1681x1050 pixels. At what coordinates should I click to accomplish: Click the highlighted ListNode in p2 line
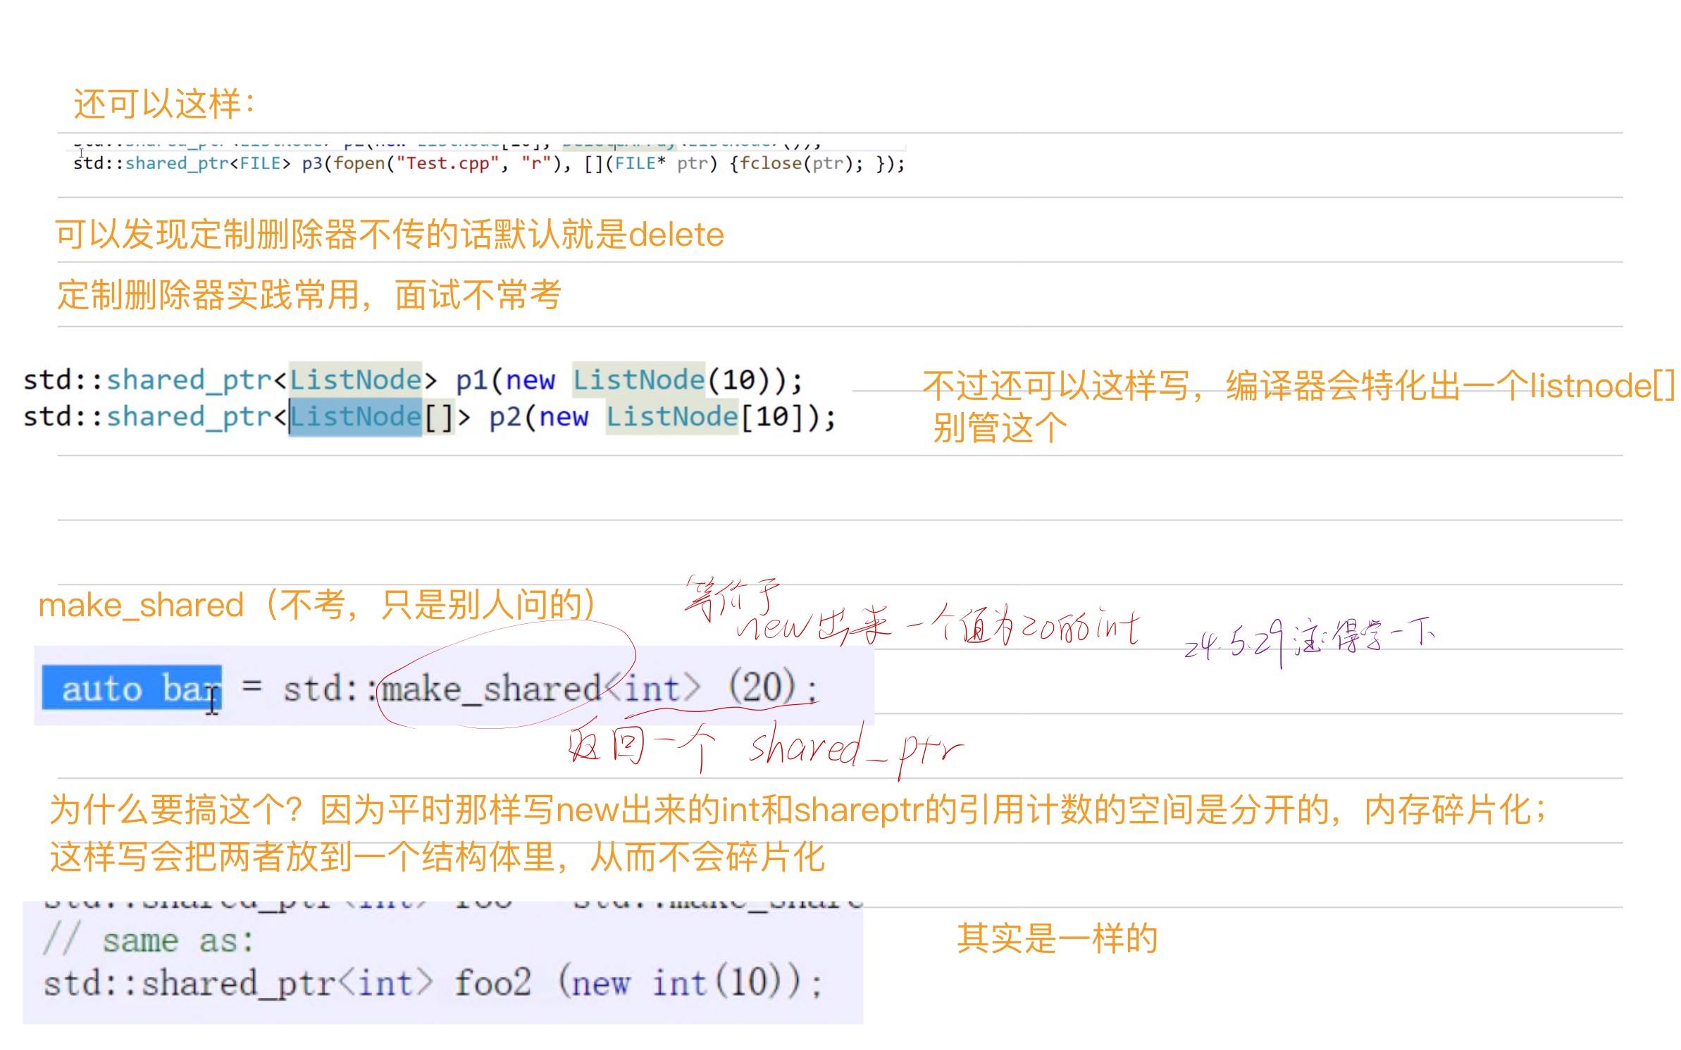356,417
